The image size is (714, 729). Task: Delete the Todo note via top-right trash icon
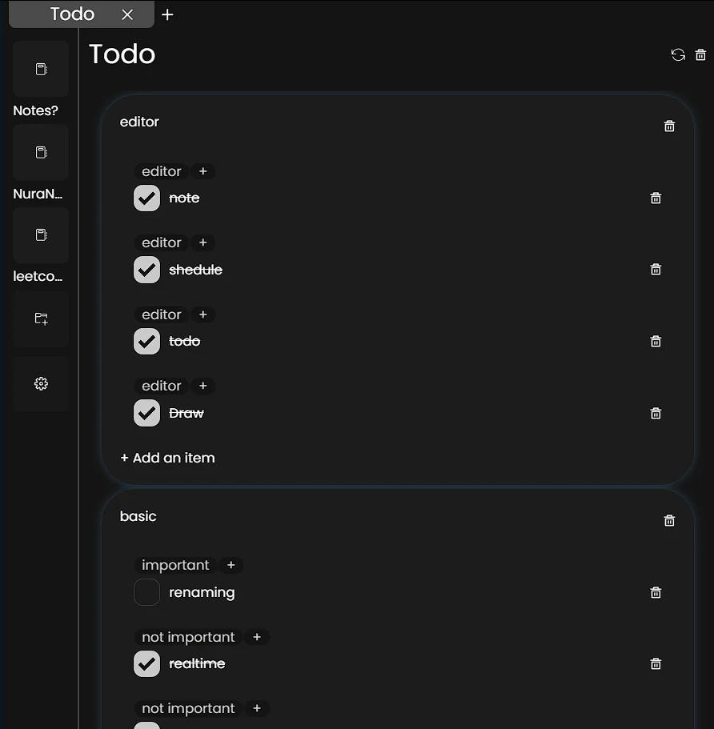coord(701,54)
